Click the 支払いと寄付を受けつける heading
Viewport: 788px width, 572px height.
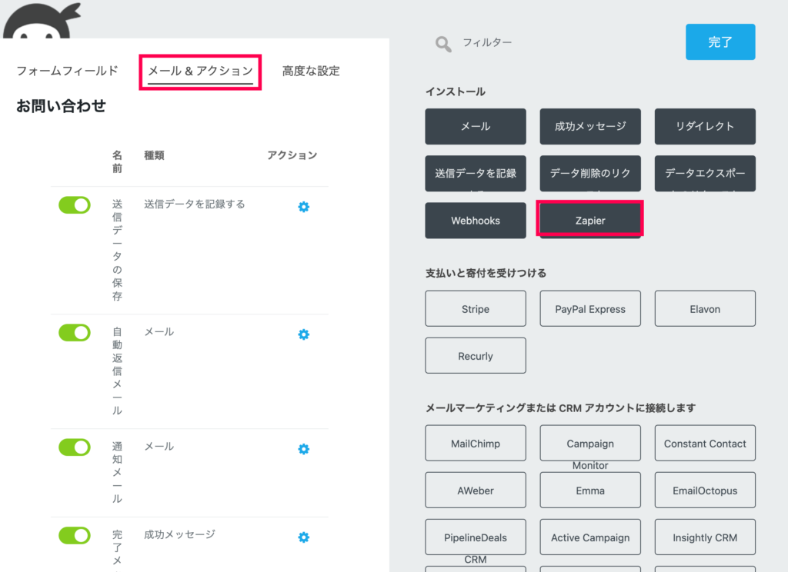[486, 273]
